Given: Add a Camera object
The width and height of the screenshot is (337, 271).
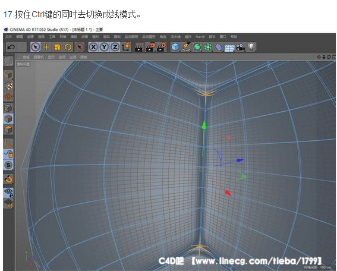Looking at the screenshot, I should (x=241, y=48).
